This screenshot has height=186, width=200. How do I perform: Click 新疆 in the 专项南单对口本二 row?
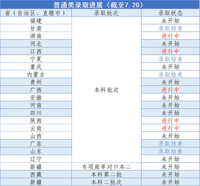(36, 166)
